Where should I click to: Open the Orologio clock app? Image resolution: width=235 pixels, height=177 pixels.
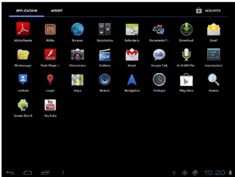pyautogui.click(x=159, y=79)
